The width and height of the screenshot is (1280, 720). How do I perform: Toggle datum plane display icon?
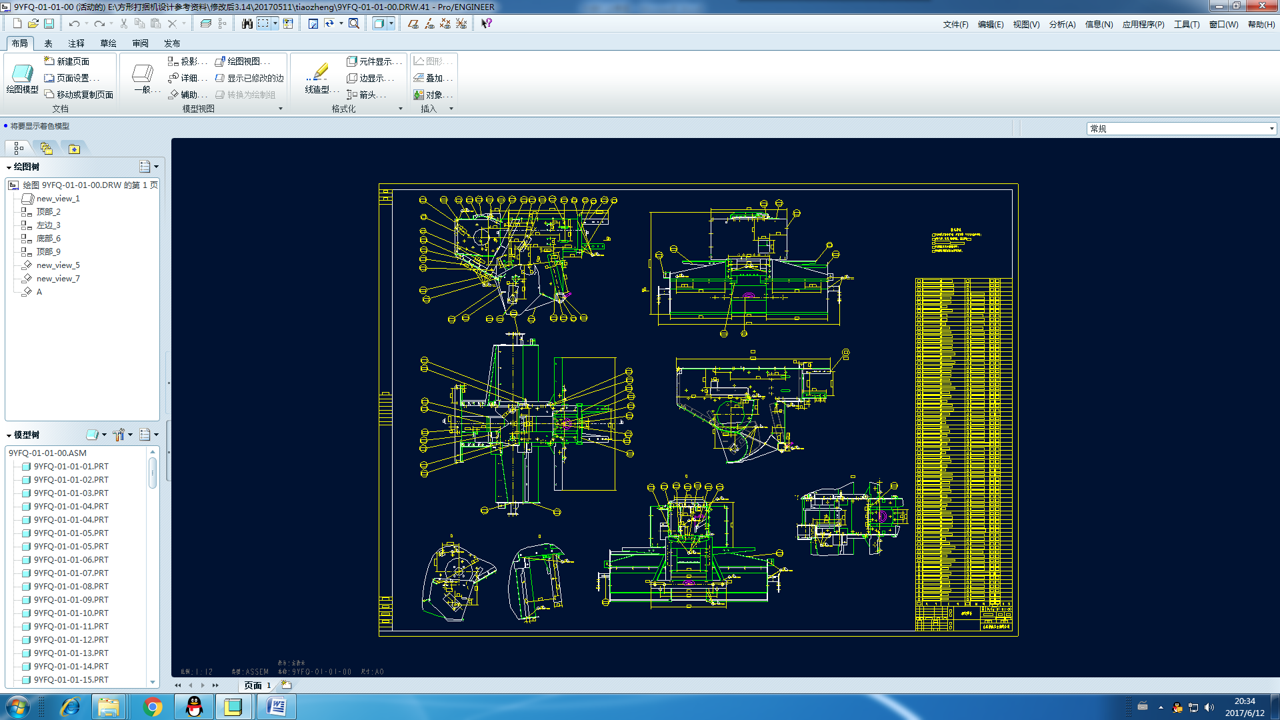[x=413, y=23]
